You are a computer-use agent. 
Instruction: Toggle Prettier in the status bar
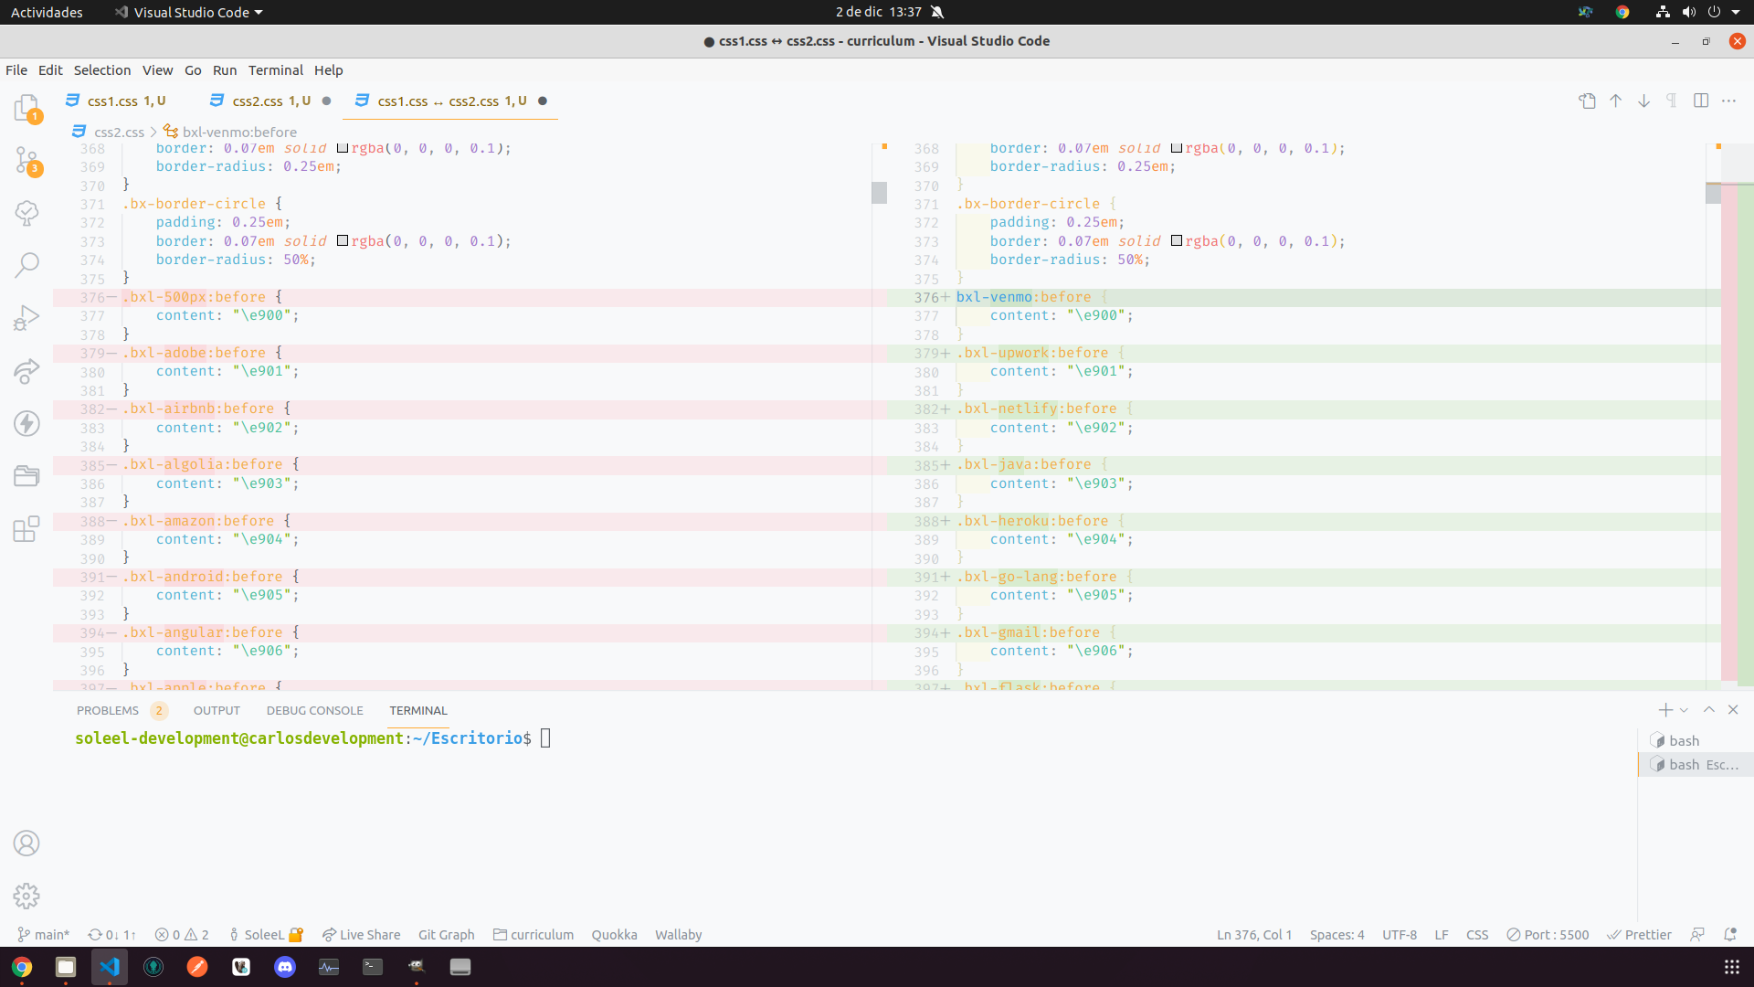(x=1640, y=934)
